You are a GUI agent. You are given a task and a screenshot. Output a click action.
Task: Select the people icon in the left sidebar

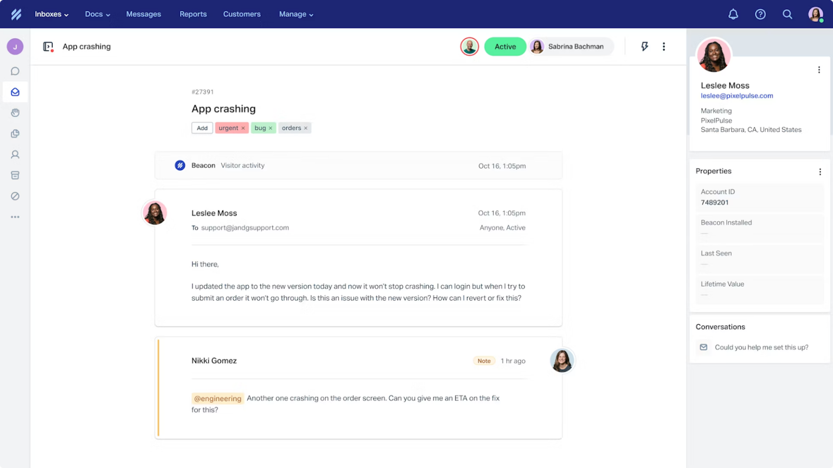coord(15,154)
